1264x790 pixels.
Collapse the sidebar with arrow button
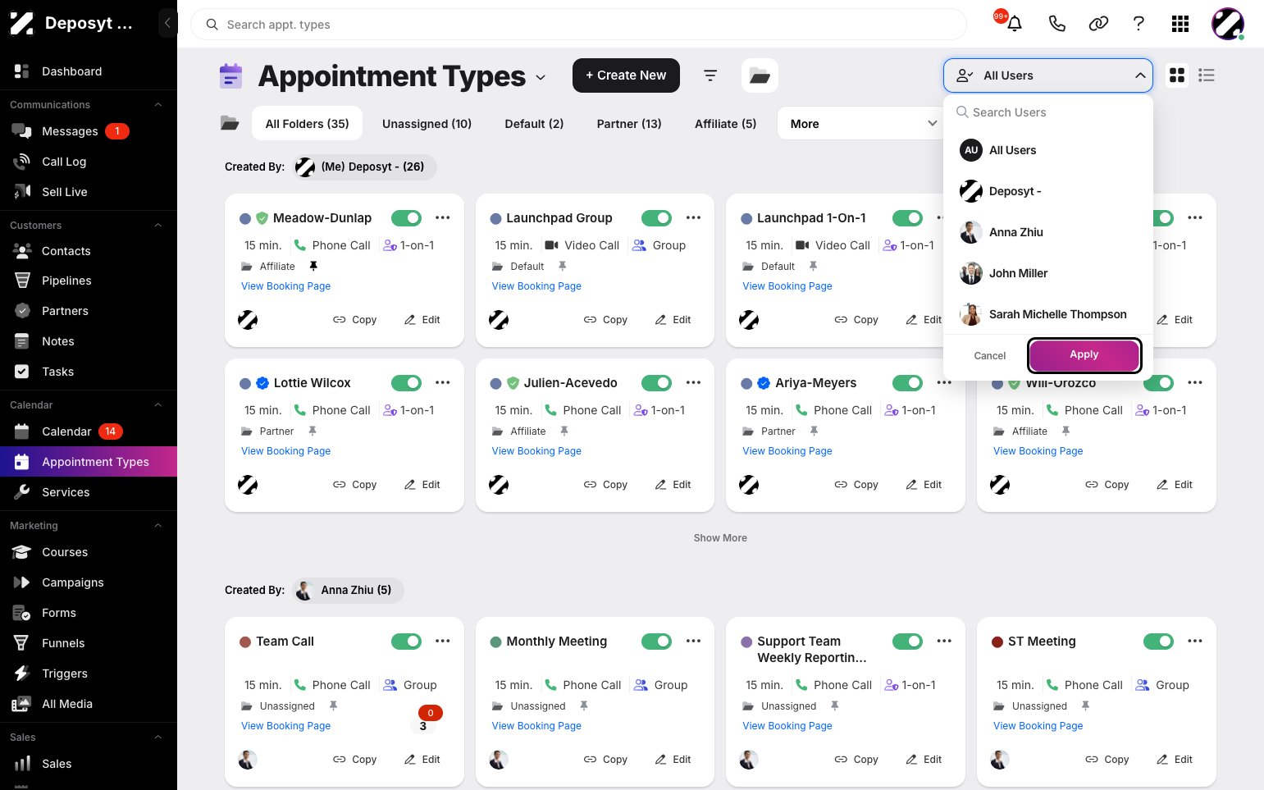coord(167,23)
